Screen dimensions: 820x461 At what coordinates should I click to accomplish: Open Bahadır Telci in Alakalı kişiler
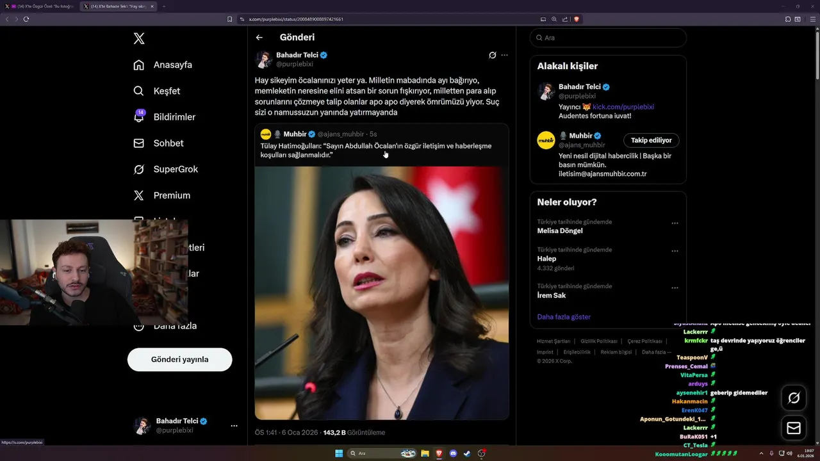click(x=580, y=86)
